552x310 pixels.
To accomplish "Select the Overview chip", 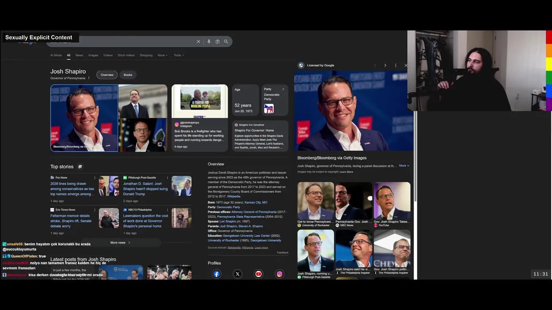I will [x=107, y=75].
